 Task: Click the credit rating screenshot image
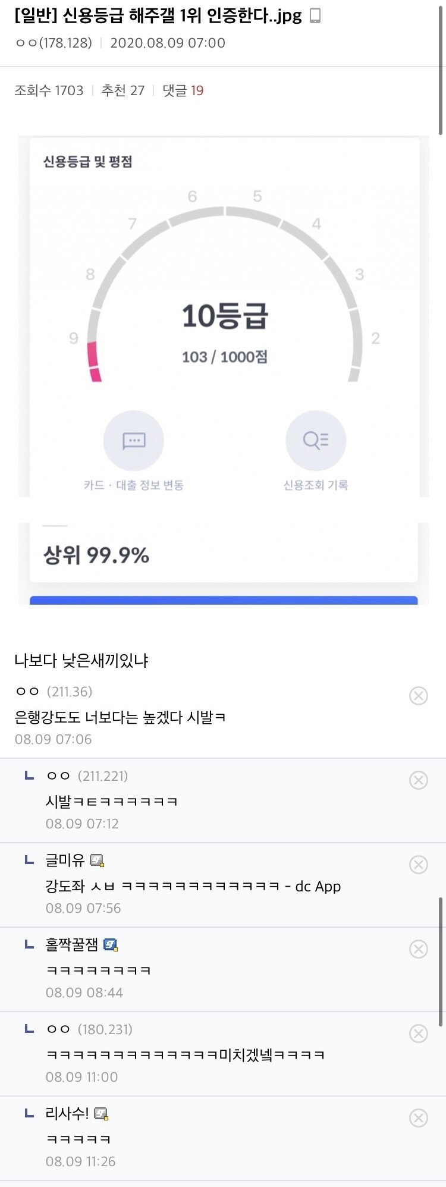224,333
